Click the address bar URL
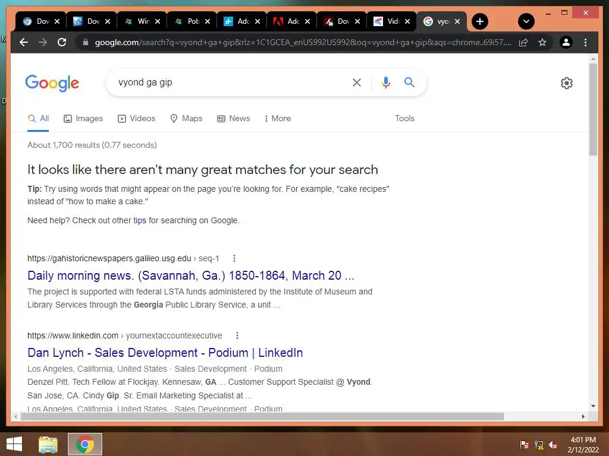Screen dimensions: 609x456 pos(303,42)
